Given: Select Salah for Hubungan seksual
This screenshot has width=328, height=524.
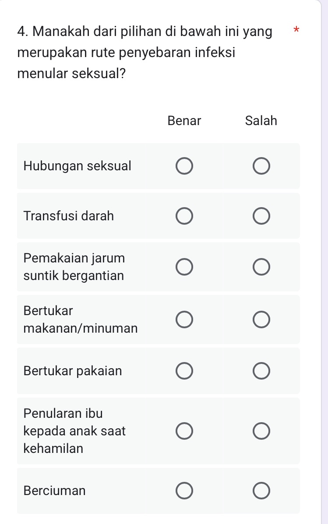Looking at the screenshot, I should click(x=261, y=166).
